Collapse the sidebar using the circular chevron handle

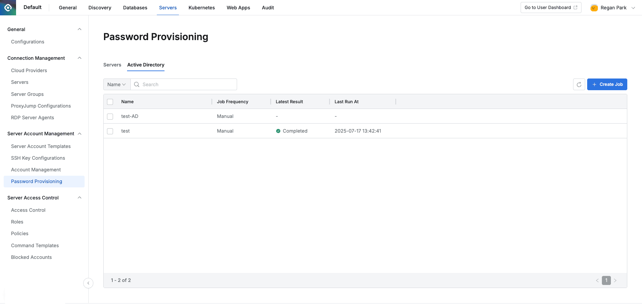[88, 283]
